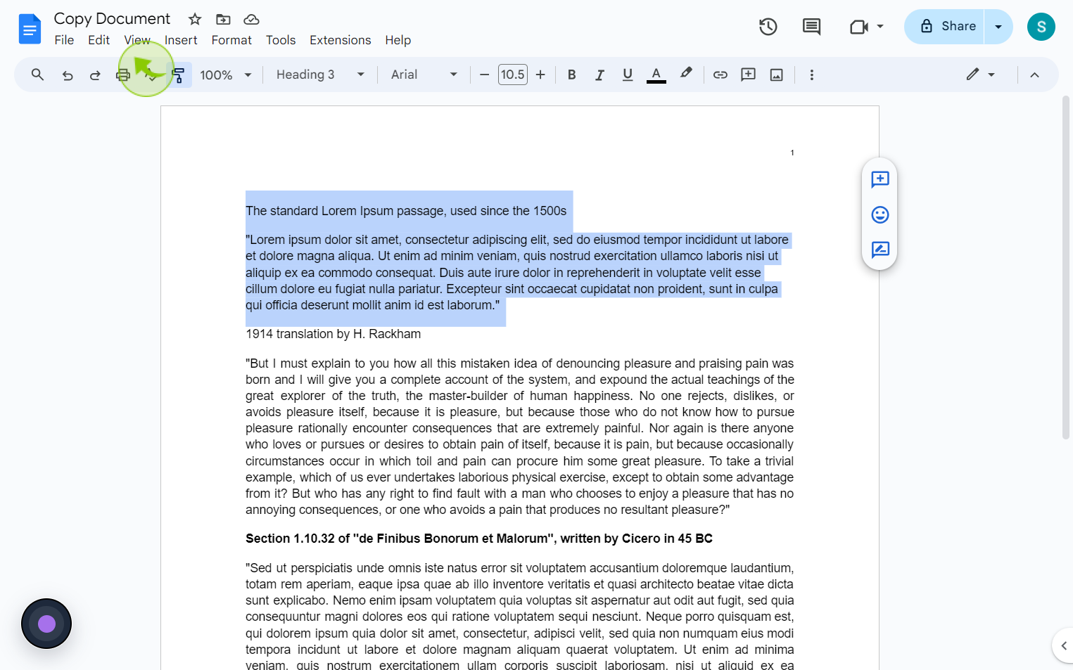1073x670 pixels.
Task: Click 'The standard Lorem Ipsum passage' heading
Action: (406, 211)
